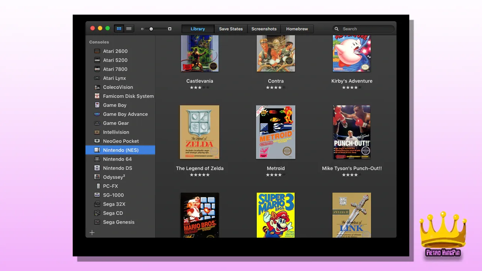Screen dimensions: 482x271
Task: Click the Sega Genesis console icon
Action: point(97,222)
